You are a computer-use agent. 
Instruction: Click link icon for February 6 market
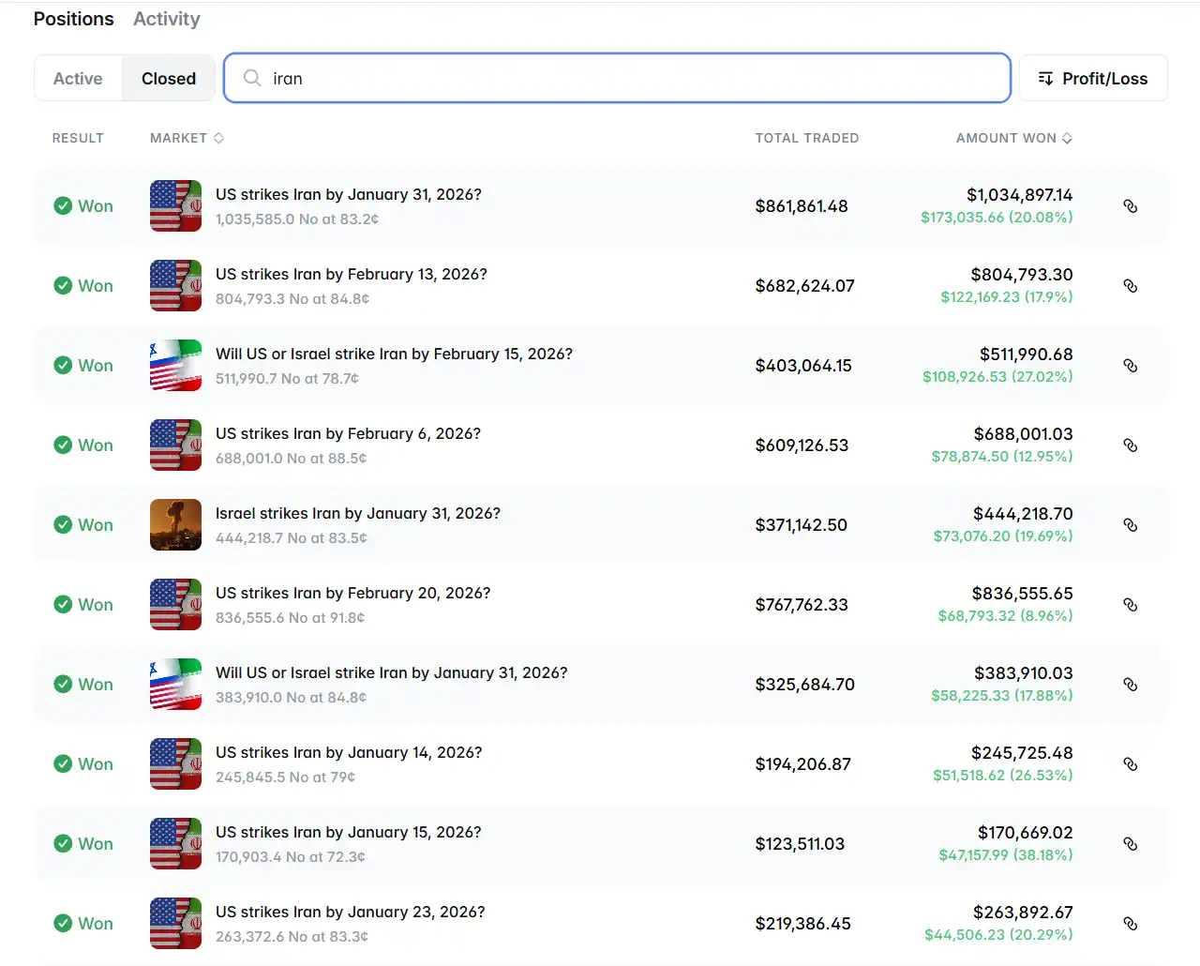click(1131, 445)
